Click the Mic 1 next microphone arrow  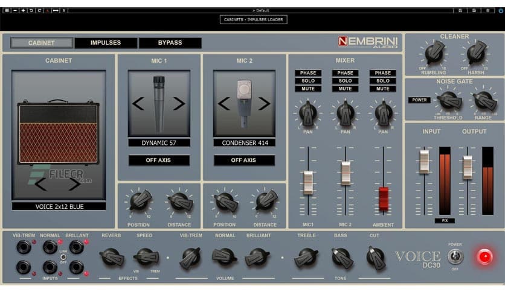179,104
